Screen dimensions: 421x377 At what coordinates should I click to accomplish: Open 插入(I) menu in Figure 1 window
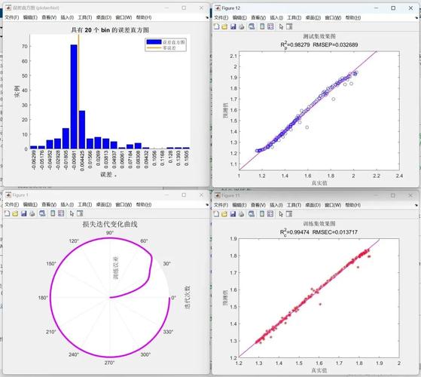pos(67,204)
